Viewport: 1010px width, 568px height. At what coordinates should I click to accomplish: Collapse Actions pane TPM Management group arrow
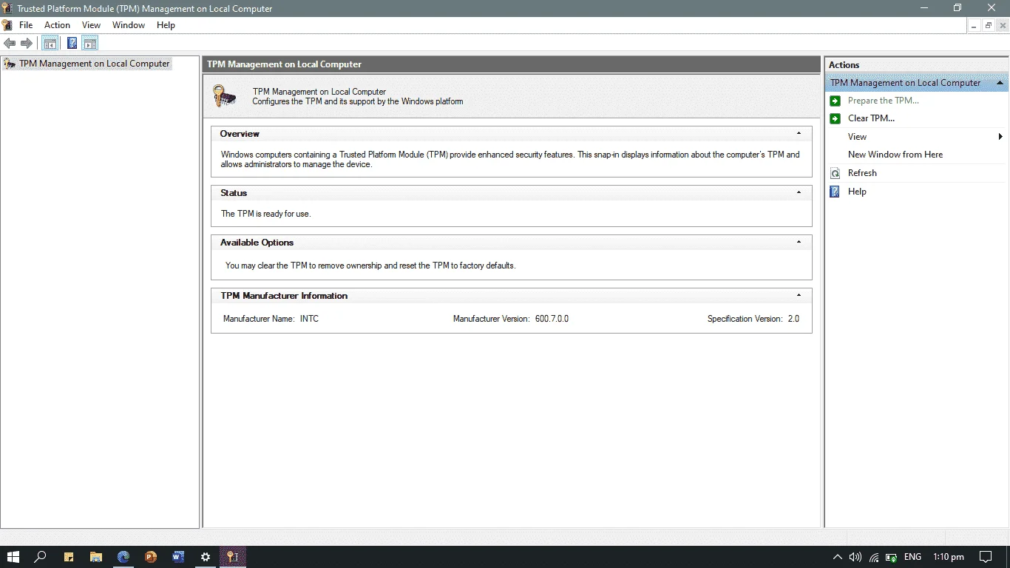click(1000, 83)
